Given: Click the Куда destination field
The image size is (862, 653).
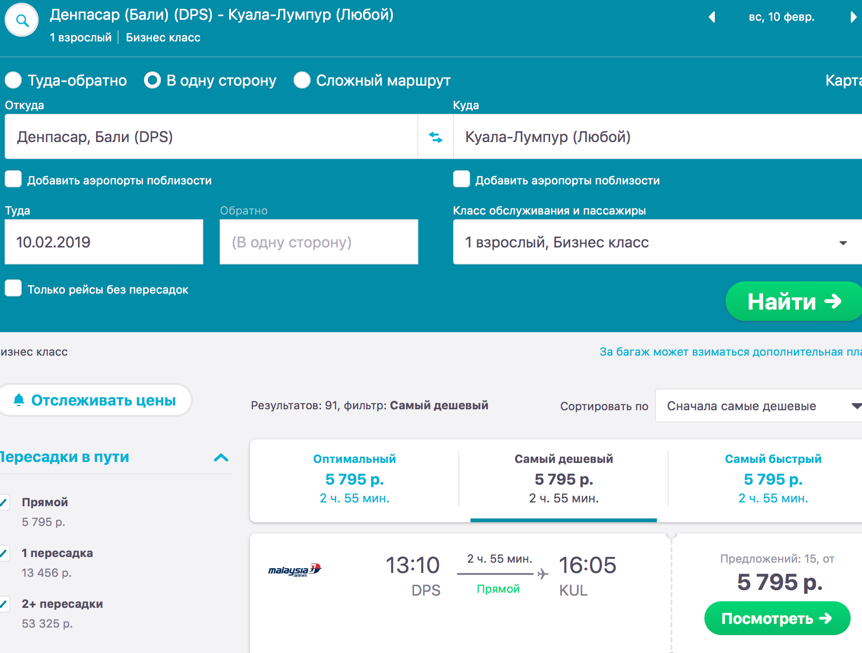Looking at the screenshot, I should (x=657, y=136).
